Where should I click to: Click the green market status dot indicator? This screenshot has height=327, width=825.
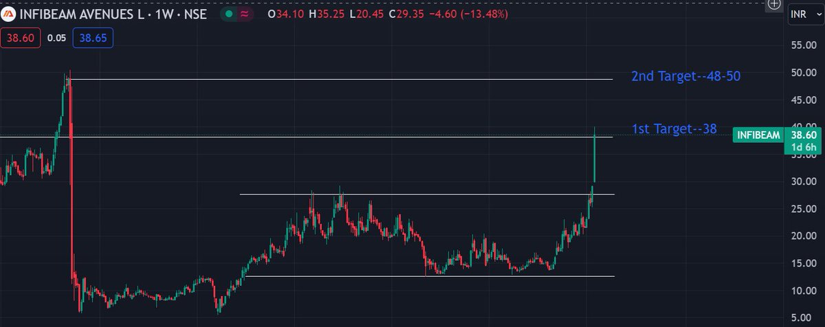pos(229,15)
